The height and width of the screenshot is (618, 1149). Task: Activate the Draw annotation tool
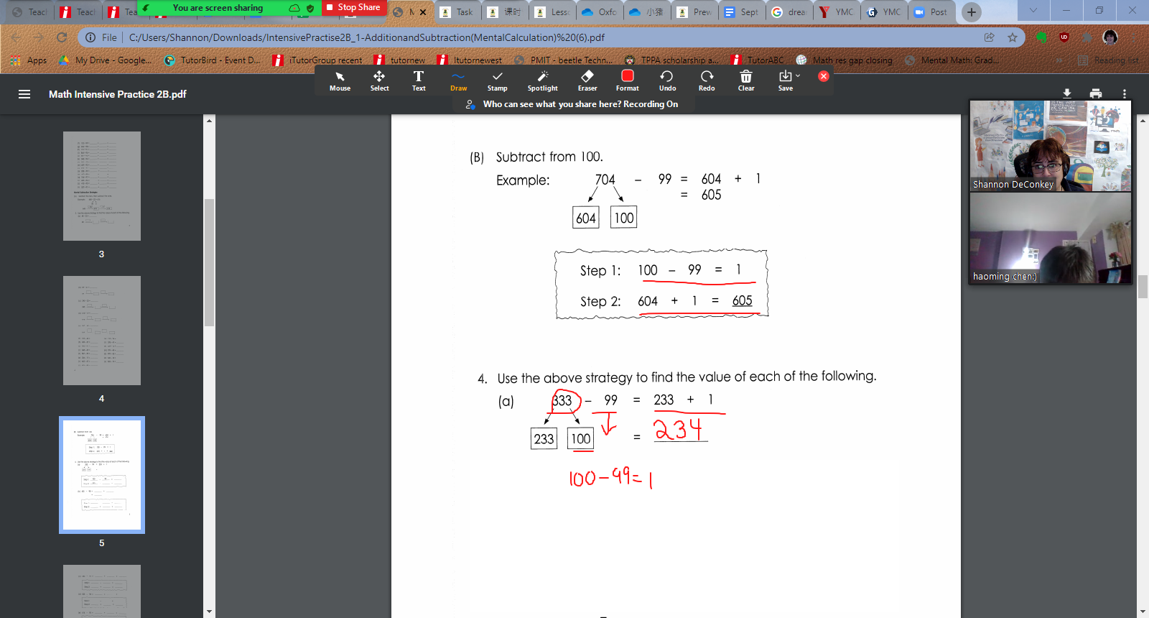[458, 80]
